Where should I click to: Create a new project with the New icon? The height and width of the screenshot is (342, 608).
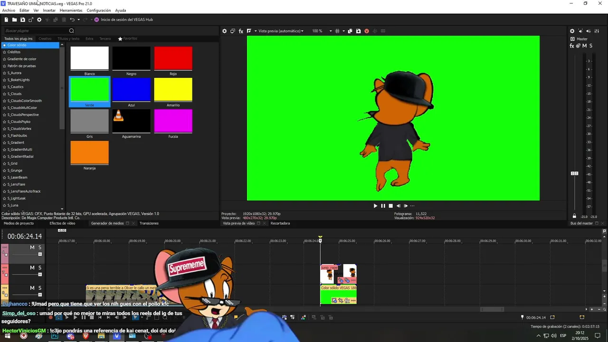(6, 19)
